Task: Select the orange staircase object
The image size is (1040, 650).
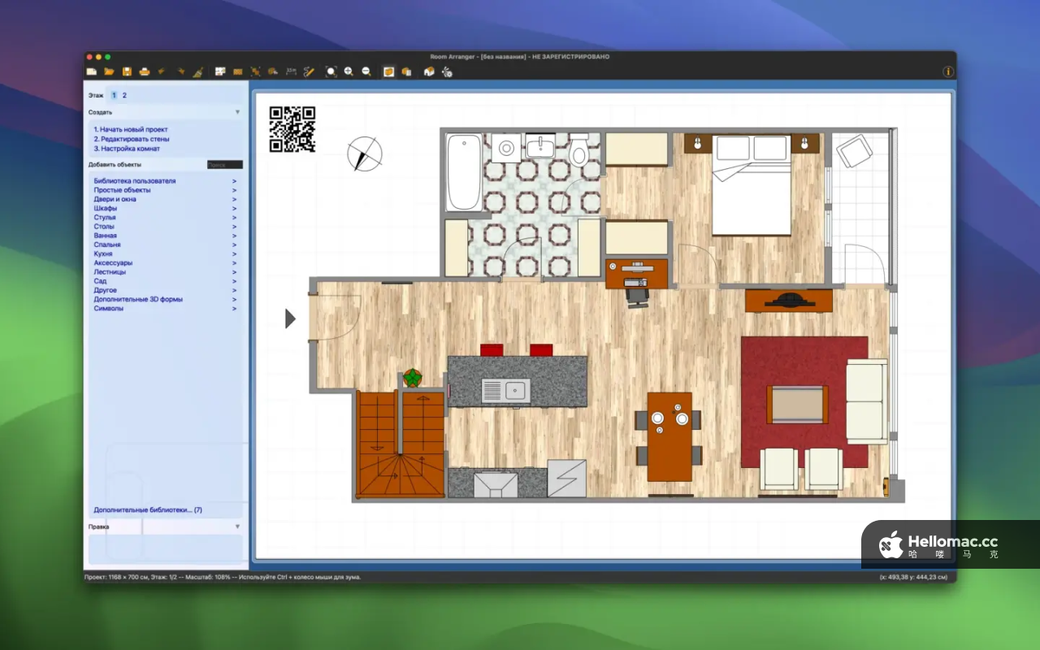Action: [401, 444]
